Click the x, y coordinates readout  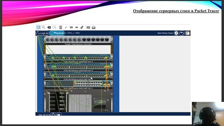[72, 33]
